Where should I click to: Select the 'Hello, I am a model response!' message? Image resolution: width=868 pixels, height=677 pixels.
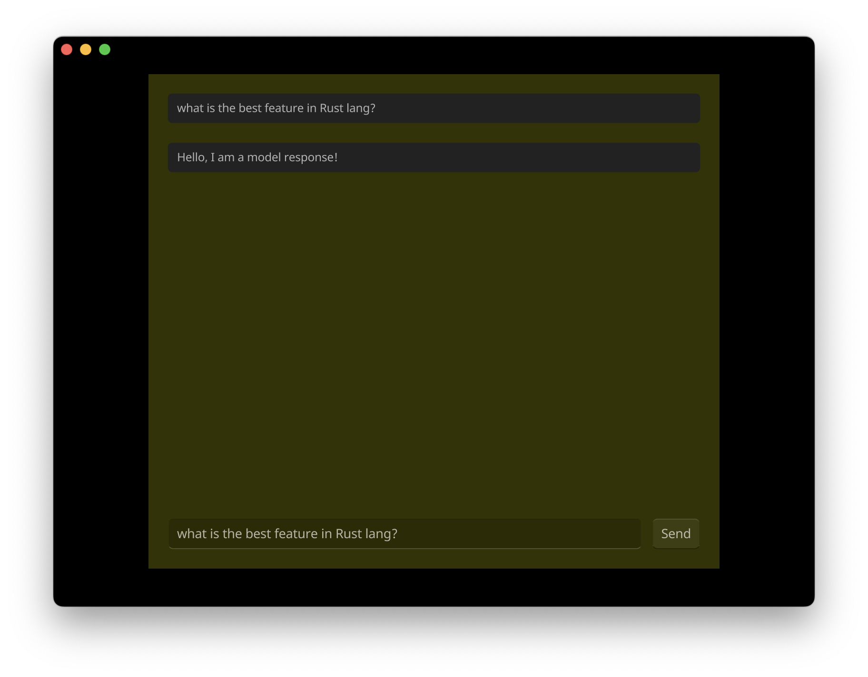434,157
